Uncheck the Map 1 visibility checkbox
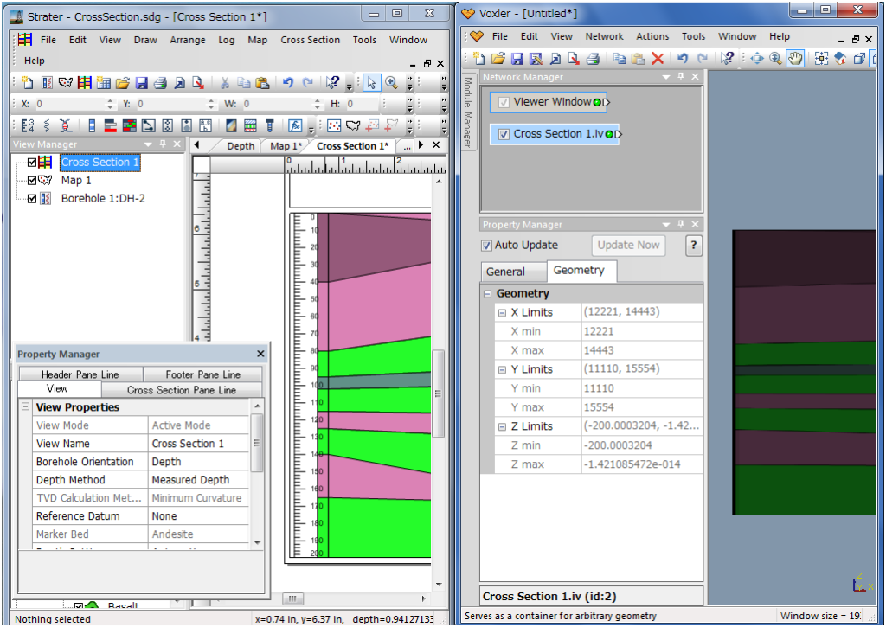 pos(32,181)
